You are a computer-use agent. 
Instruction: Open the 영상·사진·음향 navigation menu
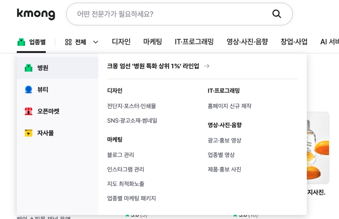(x=247, y=42)
